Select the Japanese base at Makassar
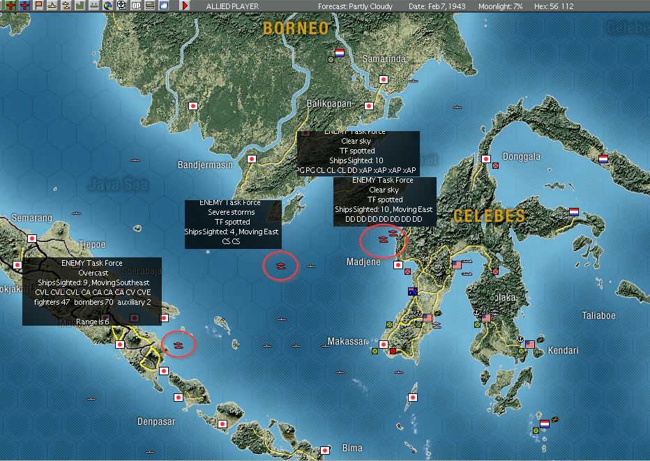This screenshot has width=650, height=461. pyautogui.click(x=384, y=344)
